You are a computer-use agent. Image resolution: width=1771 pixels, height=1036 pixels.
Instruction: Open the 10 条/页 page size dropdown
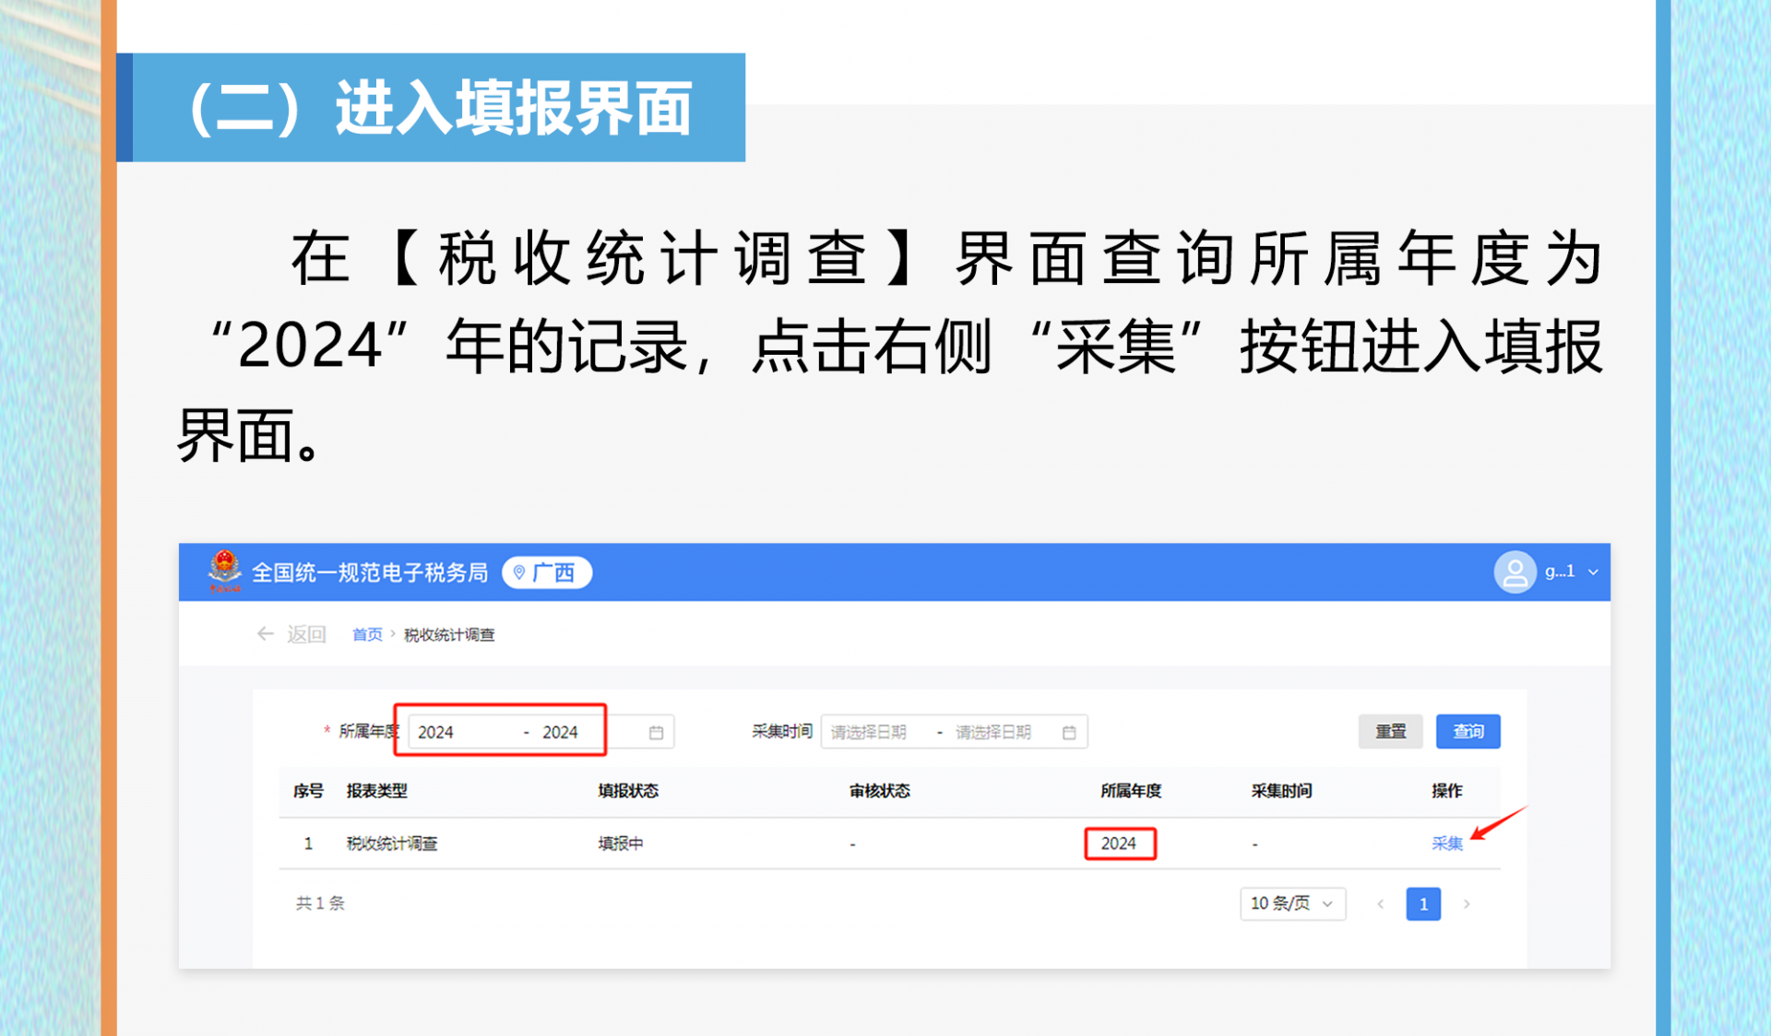pyautogui.click(x=1291, y=904)
